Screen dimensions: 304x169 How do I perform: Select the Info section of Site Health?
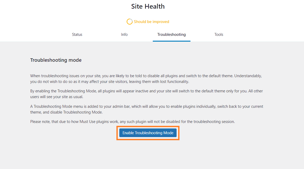[x=124, y=34]
